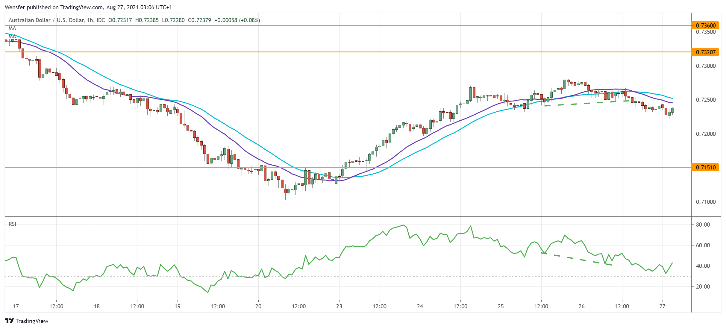Image resolution: width=726 pixels, height=329 pixels.
Task: Click the TradingView wordmark text at bottom
Action: coord(32,321)
